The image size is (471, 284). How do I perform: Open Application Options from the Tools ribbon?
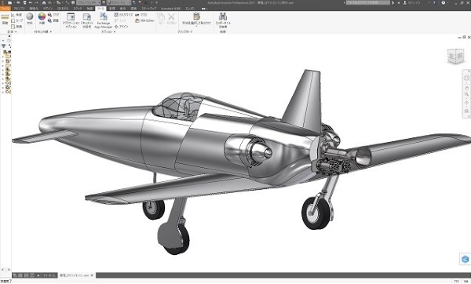point(71,20)
